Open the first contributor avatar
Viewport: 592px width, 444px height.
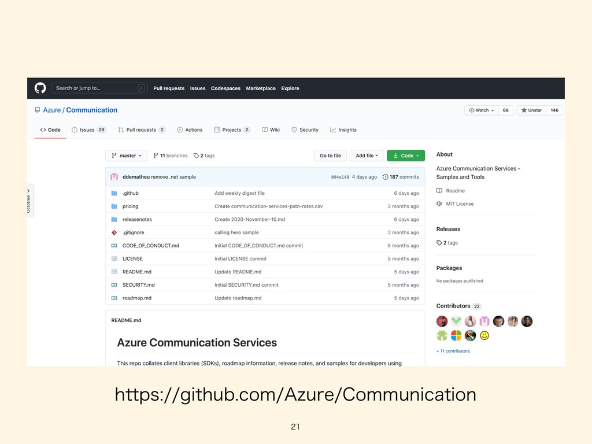(442, 321)
